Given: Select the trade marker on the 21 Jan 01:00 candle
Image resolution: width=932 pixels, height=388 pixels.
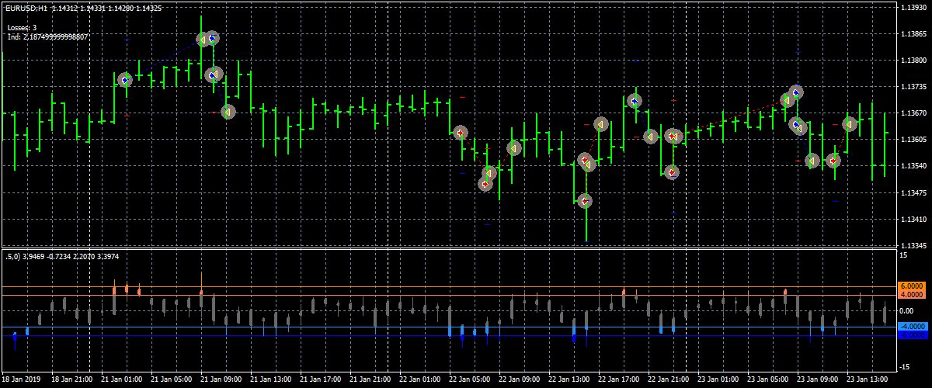Looking at the screenshot, I should (125, 80).
